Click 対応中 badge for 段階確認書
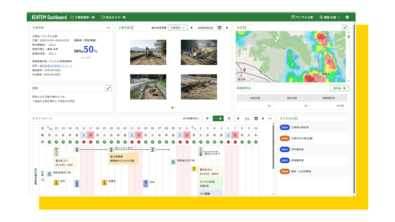 285,160
